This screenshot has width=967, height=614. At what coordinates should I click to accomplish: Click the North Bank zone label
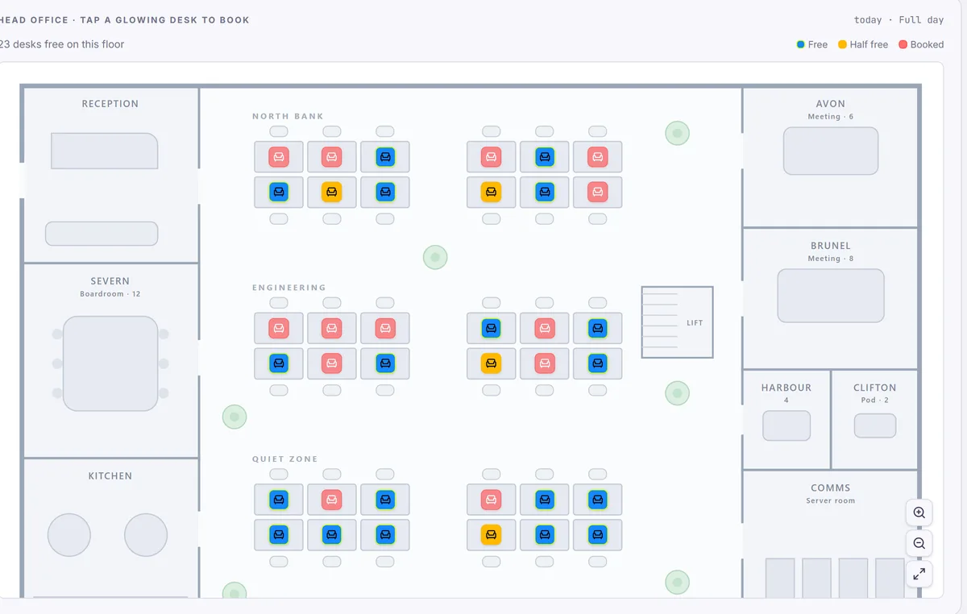coord(288,117)
